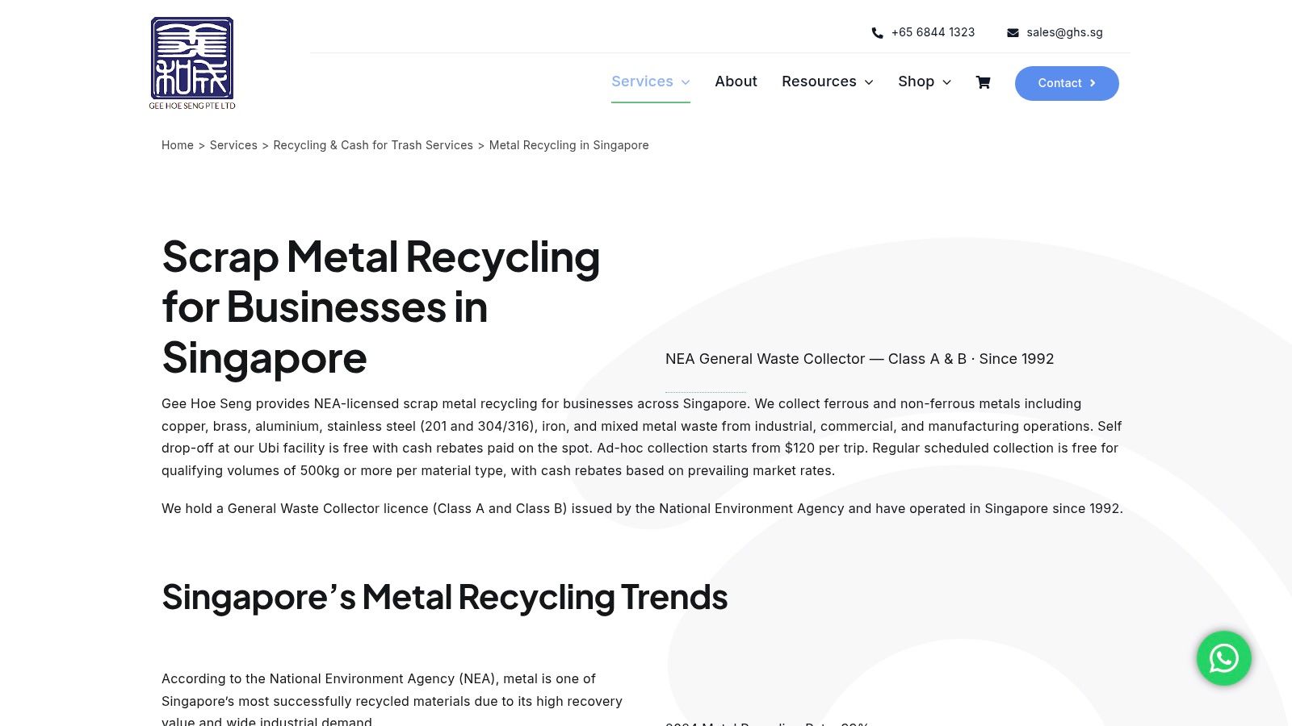Image resolution: width=1292 pixels, height=726 pixels.
Task: Click the paragraph starting "We hold a General"
Action: click(642, 508)
